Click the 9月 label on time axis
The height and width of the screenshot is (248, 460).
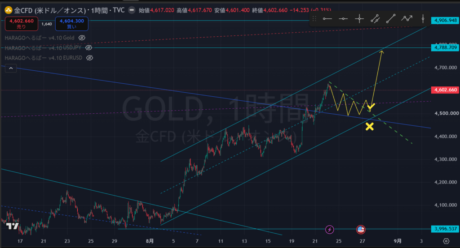point(398,241)
